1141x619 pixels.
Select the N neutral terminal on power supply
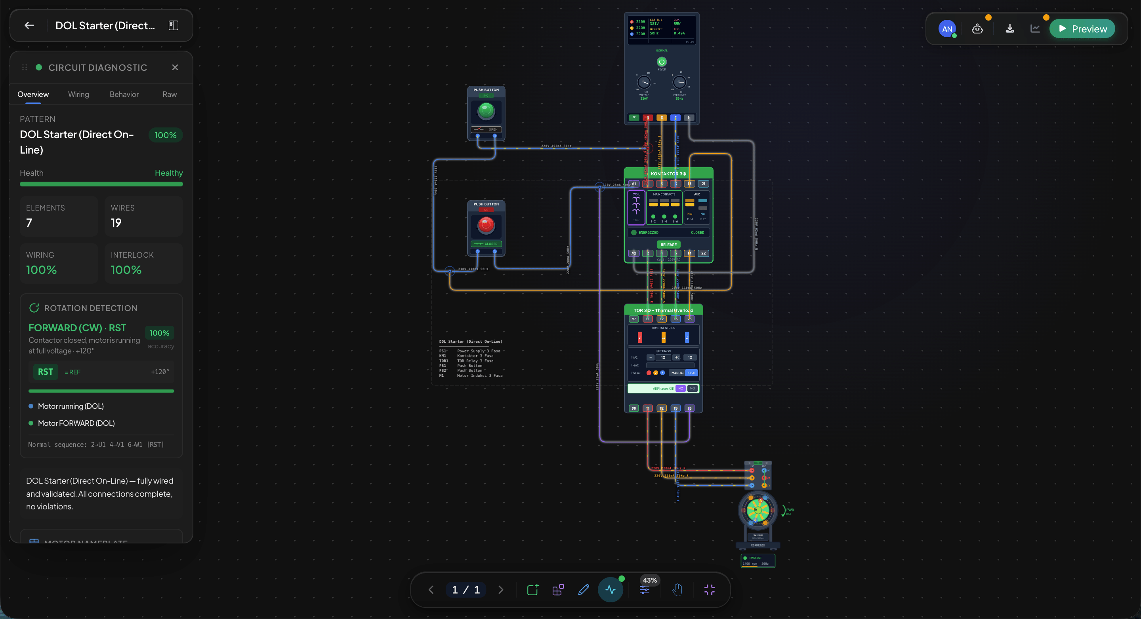[x=689, y=118]
